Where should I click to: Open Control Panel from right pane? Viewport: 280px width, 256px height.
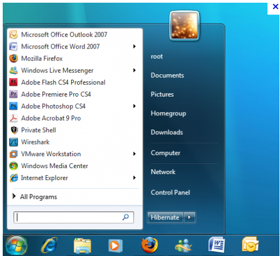pos(170,193)
